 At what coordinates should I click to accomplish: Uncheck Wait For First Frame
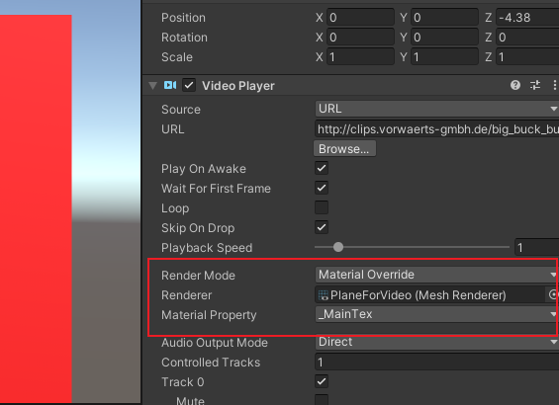(322, 188)
